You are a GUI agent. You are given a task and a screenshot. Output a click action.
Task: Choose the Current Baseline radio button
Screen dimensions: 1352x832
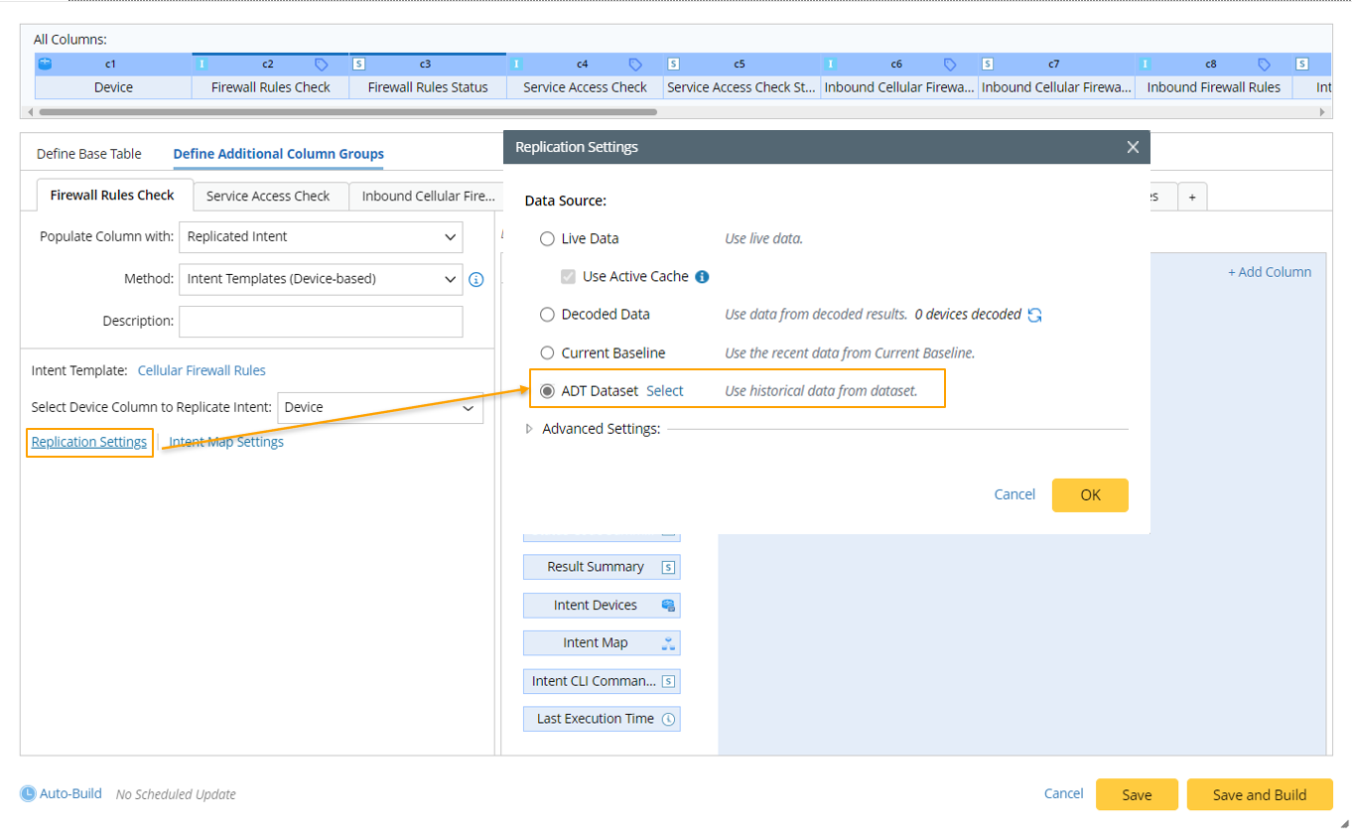547,353
